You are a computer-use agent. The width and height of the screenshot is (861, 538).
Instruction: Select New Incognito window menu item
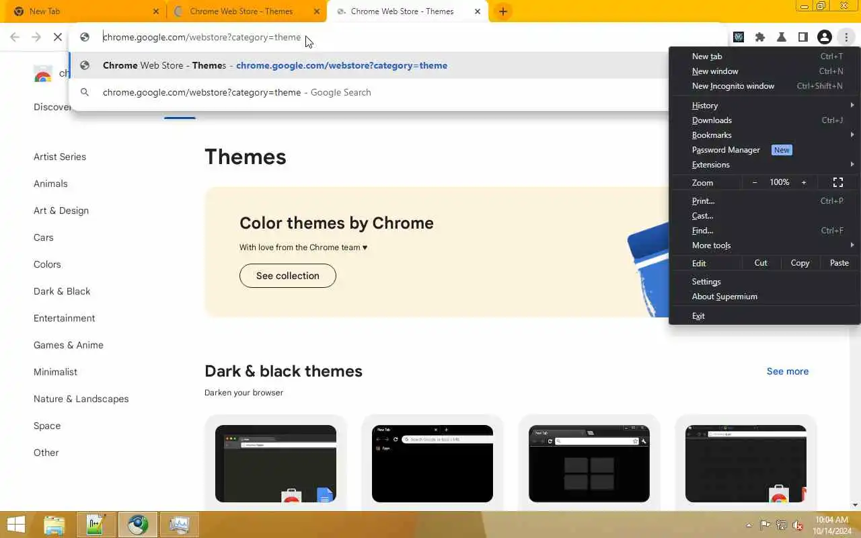pos(764,86)
